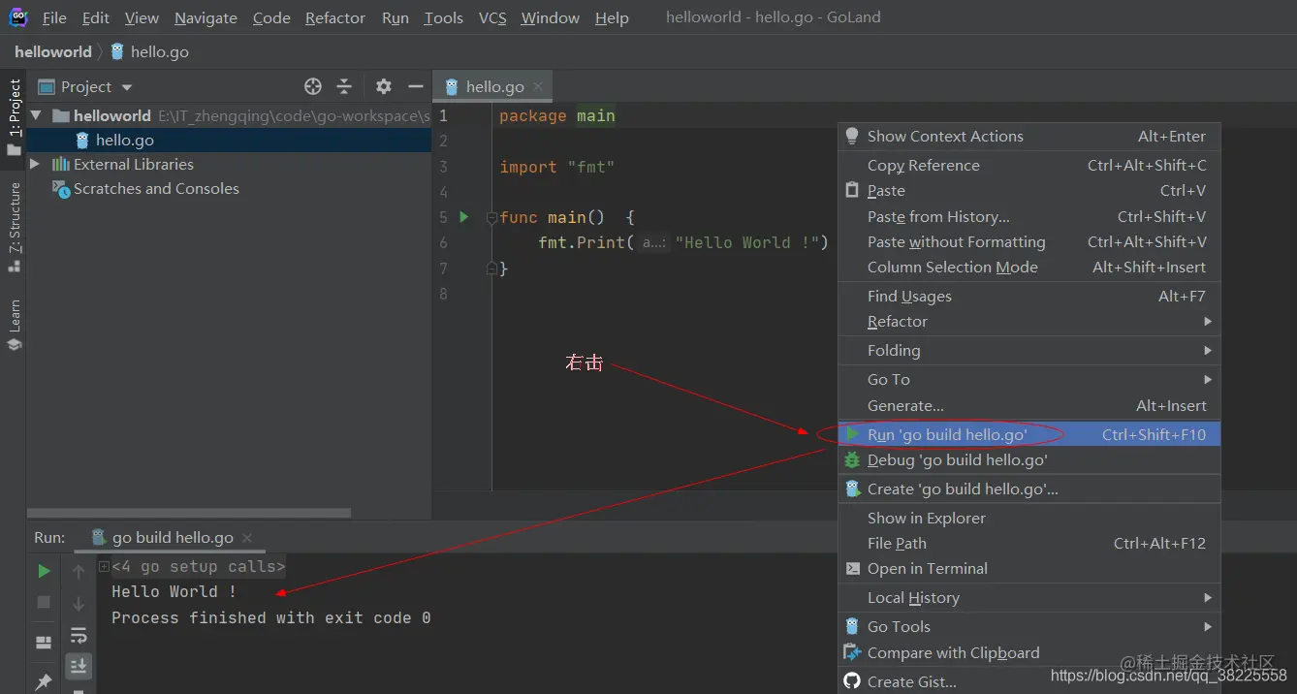This screenshot has width=1297, height=694.
Task: Choose File Path in context menu
Action: (x=1028, y=543)
